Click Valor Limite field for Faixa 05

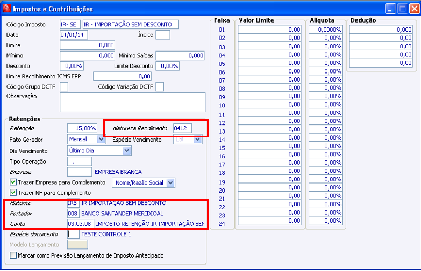pos(269,63)
